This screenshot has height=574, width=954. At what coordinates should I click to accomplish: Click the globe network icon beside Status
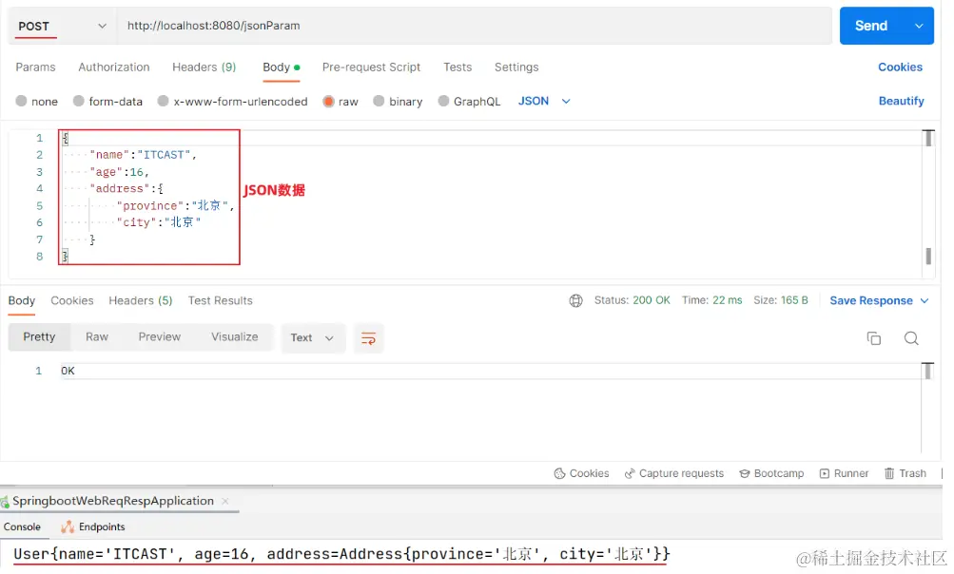click(575, 300)
